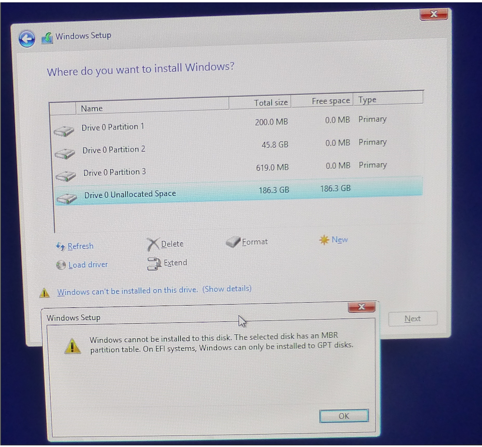Select Drive 0 Partition 1 row
This screenshot has height=447, width=482.
tap(238, 124)
